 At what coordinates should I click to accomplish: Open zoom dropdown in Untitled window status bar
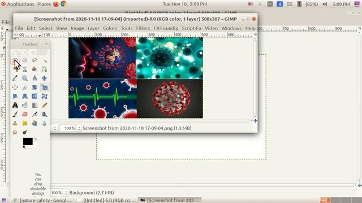[66, 192]
